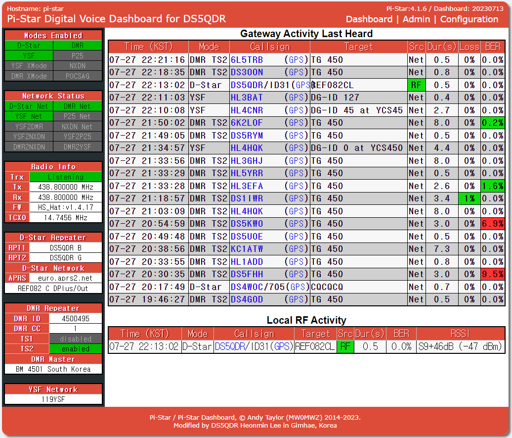Open GPS link in Local RF Activity row
The width and height of the screenshot is (512, 438).
coord(281,346)
